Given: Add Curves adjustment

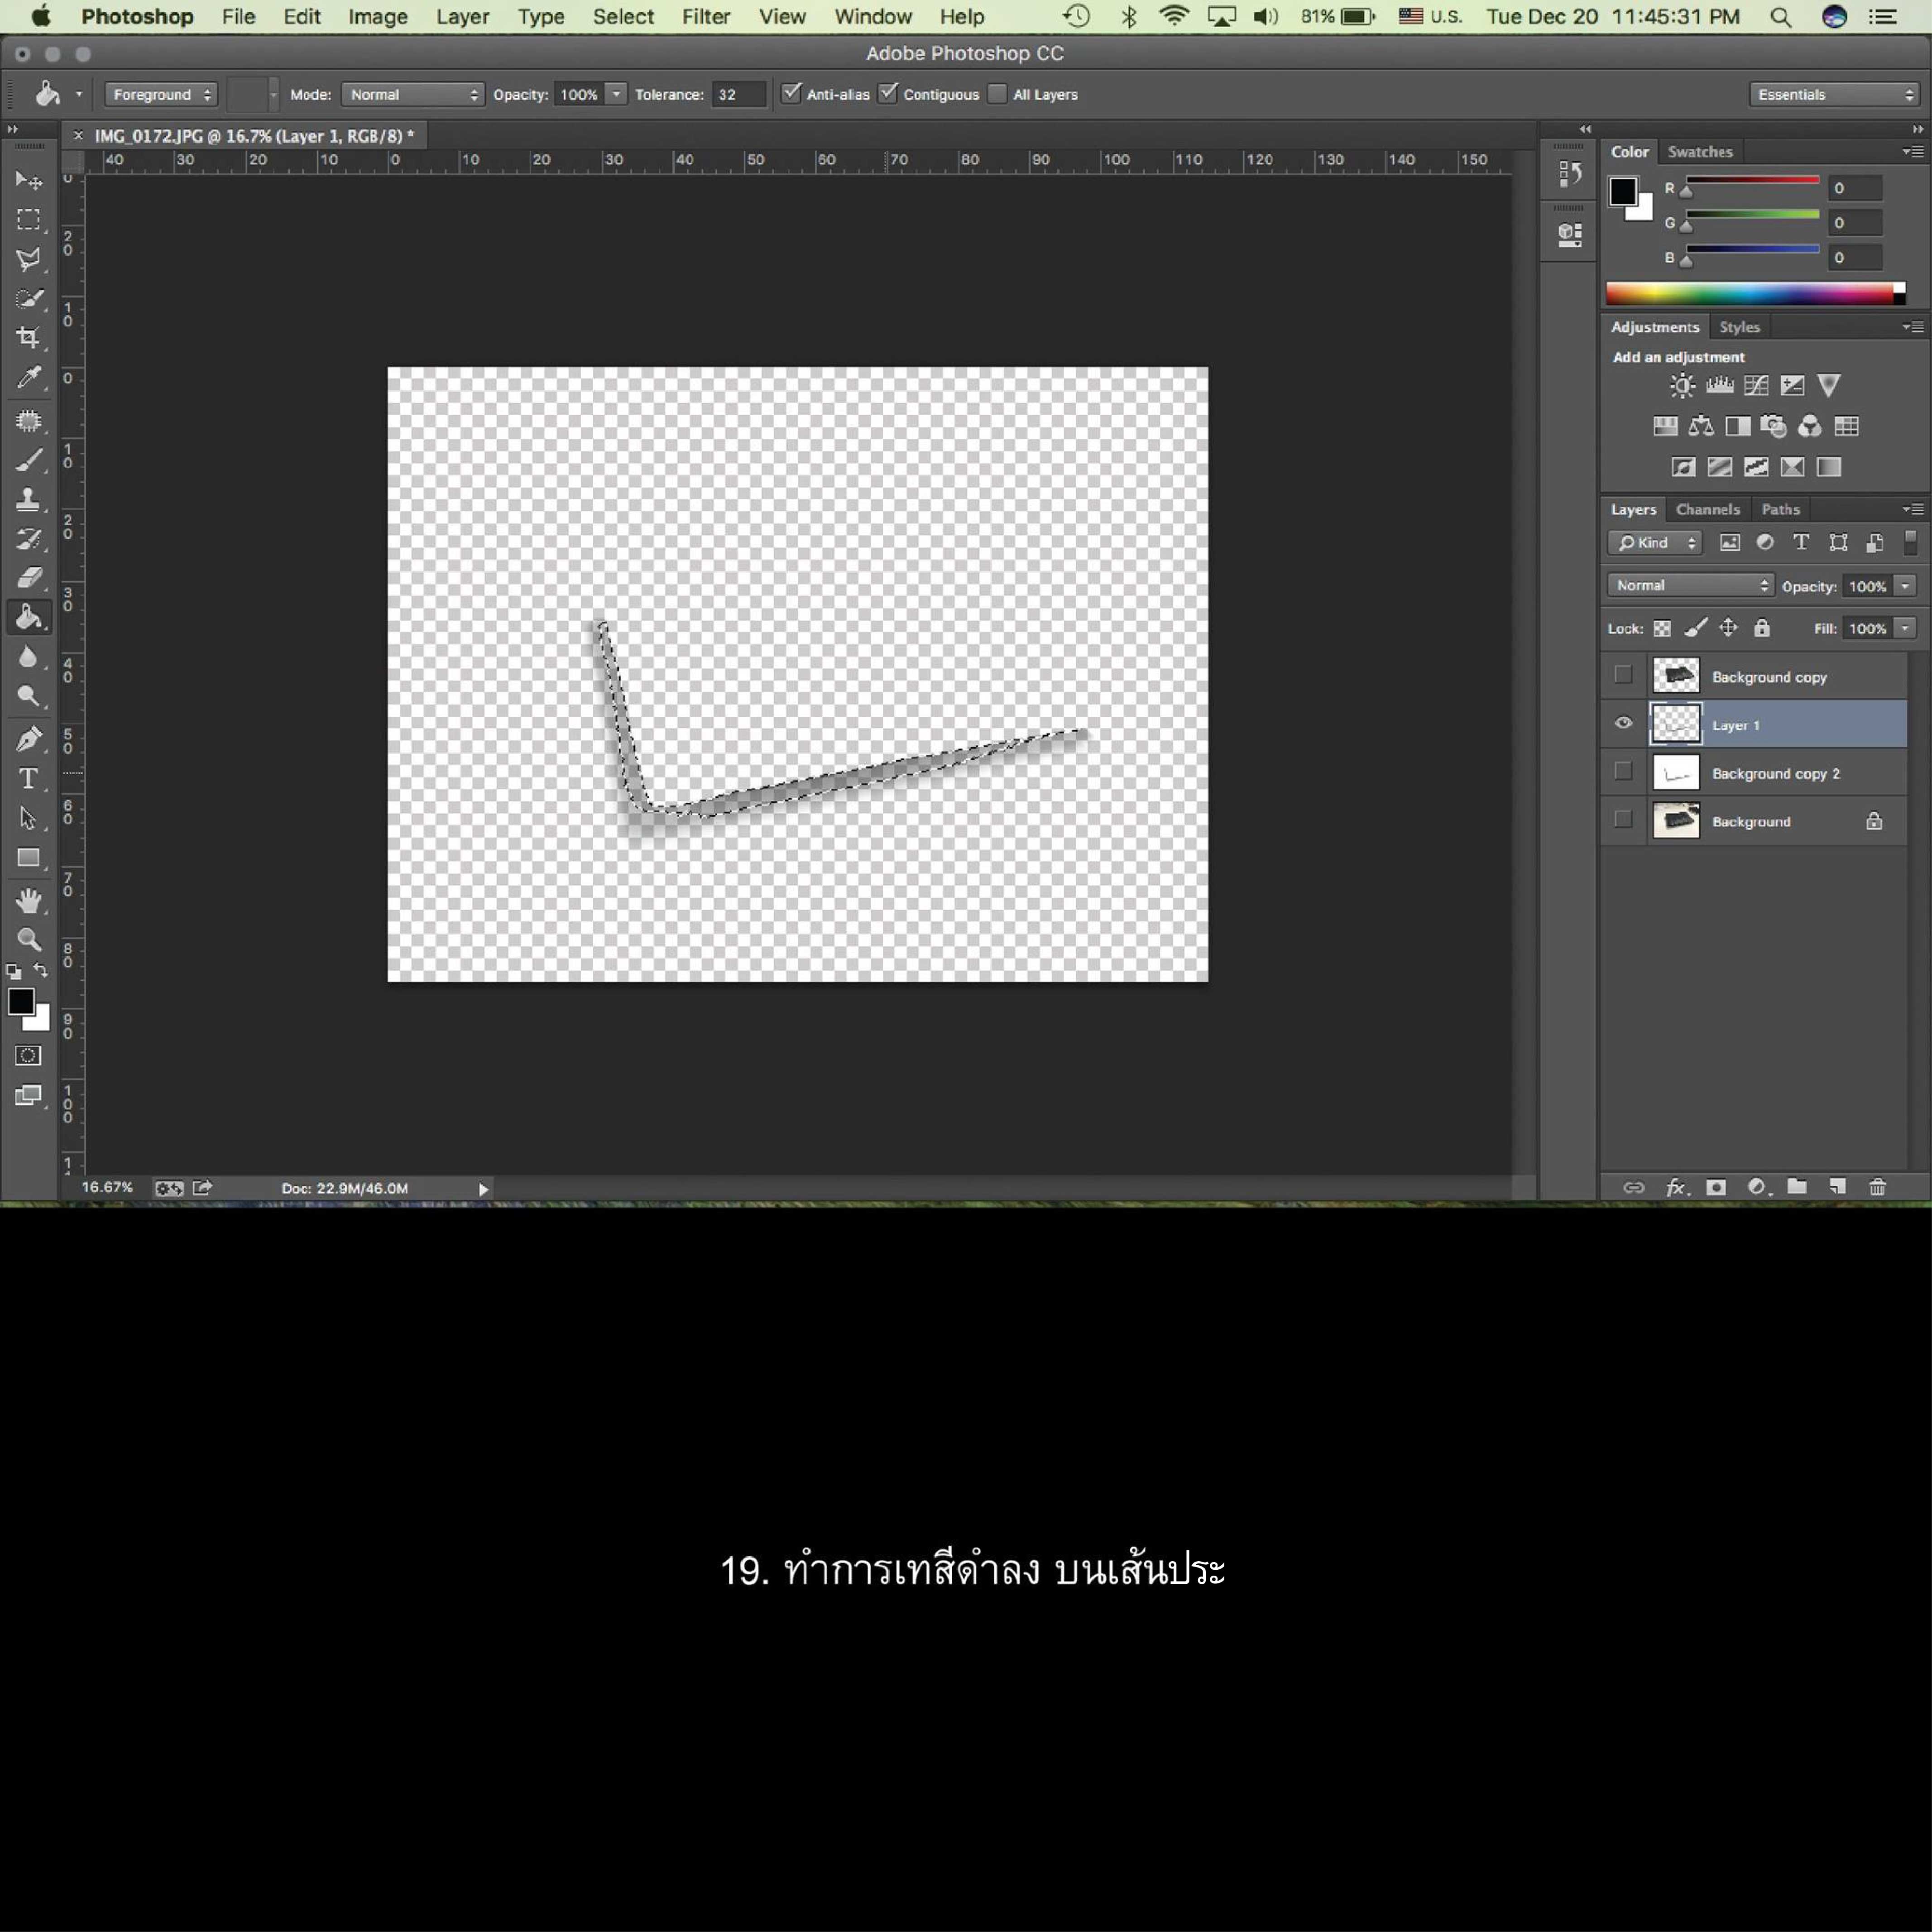Looking at the screenshot, I should tap(1756, 386).
